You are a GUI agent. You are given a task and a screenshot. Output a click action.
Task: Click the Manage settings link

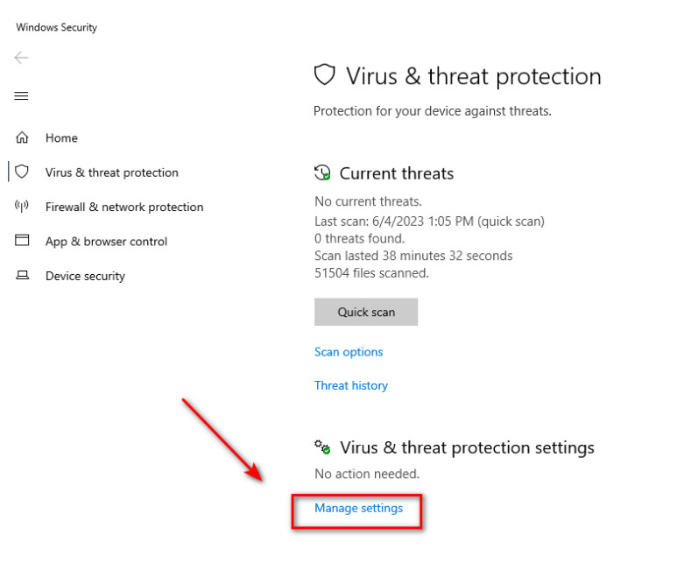(358, 508)
